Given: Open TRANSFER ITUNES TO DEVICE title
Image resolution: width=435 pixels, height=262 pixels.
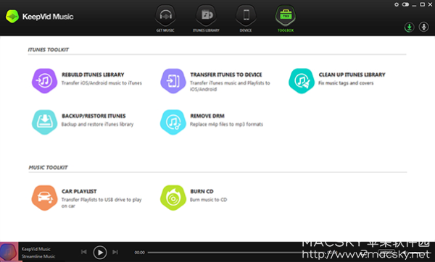Looking at the screenshot, I should pos(226,75).
